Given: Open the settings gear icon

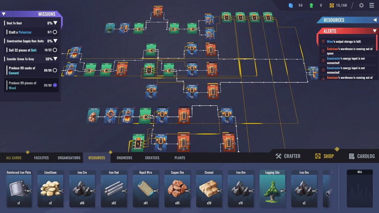Looking at the screenshot, I should coord(361,5).
